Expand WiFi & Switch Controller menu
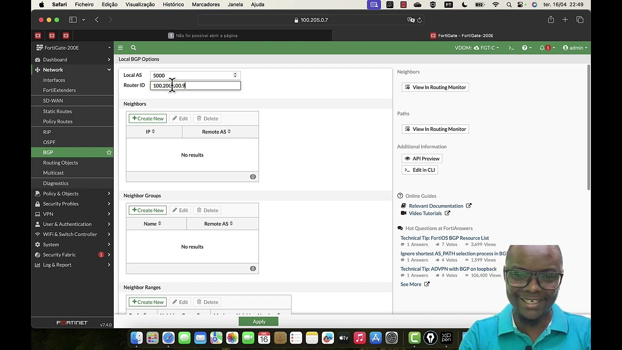This screenshot has height=350, width=622. [73, 234]
